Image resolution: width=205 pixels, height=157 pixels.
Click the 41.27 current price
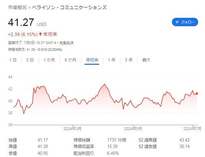pyautogui.click(x=21, y=22)
